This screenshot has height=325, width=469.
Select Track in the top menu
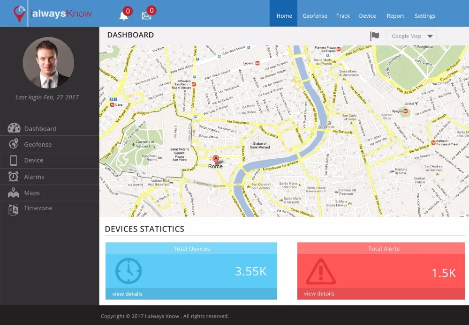[343, 15]
